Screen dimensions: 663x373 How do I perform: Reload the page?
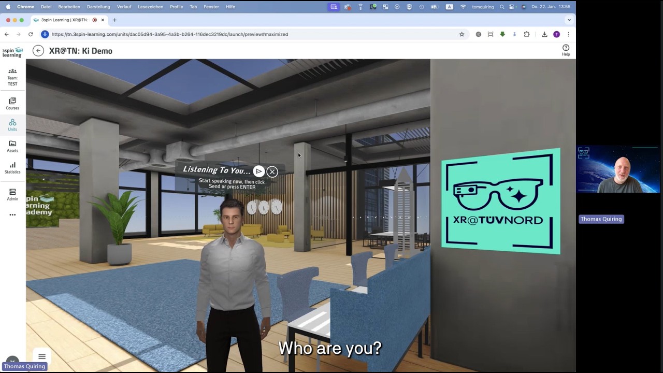tap(31, 34)
